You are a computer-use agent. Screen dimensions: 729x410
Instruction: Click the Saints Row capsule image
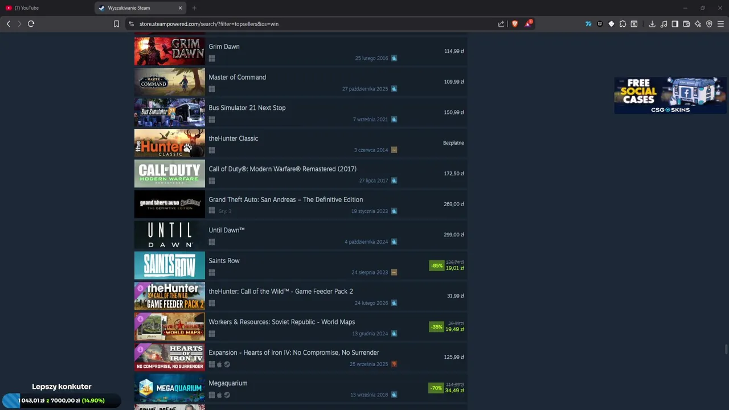(170, 265)
